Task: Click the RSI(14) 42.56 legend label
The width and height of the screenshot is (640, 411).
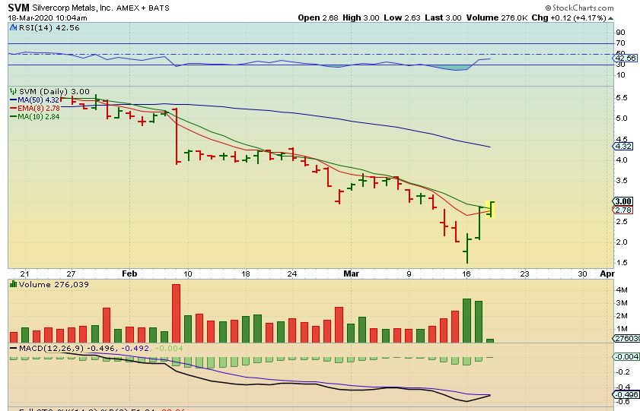Action: (x=49, y=27)
